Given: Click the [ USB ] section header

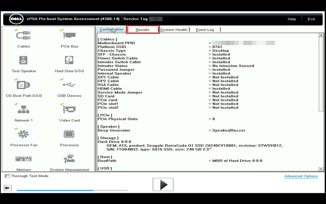Looking at the screenshot, I should pos(105,168).
